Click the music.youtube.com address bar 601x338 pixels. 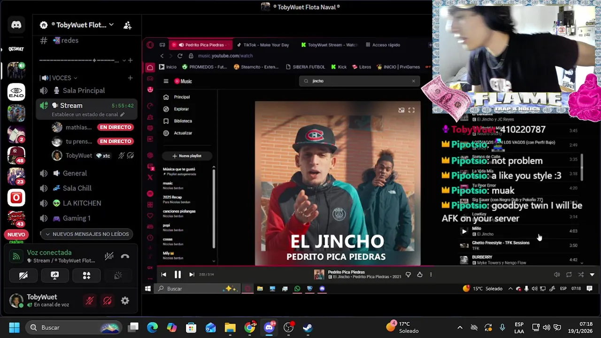coord(225,56)
